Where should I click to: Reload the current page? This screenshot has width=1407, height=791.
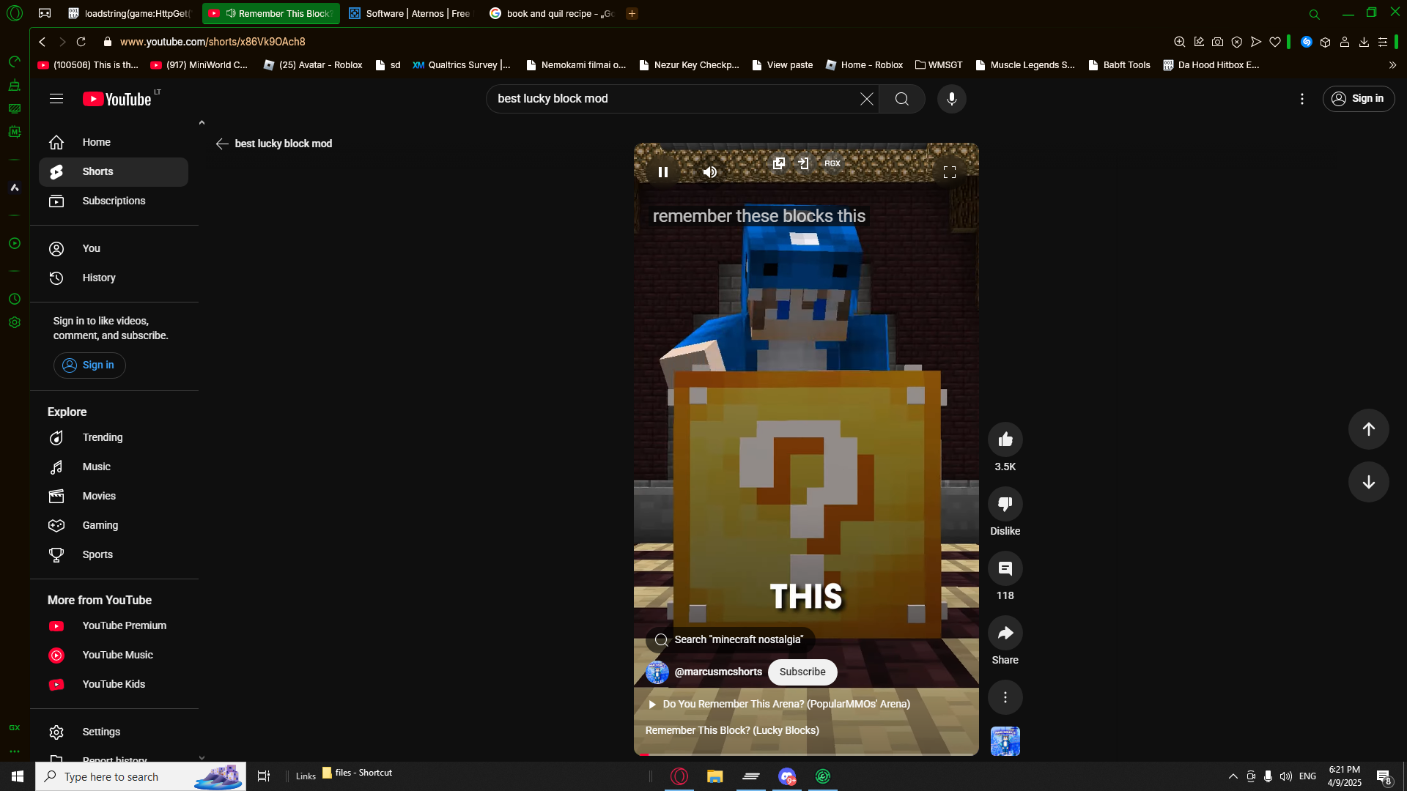[81, 42]
